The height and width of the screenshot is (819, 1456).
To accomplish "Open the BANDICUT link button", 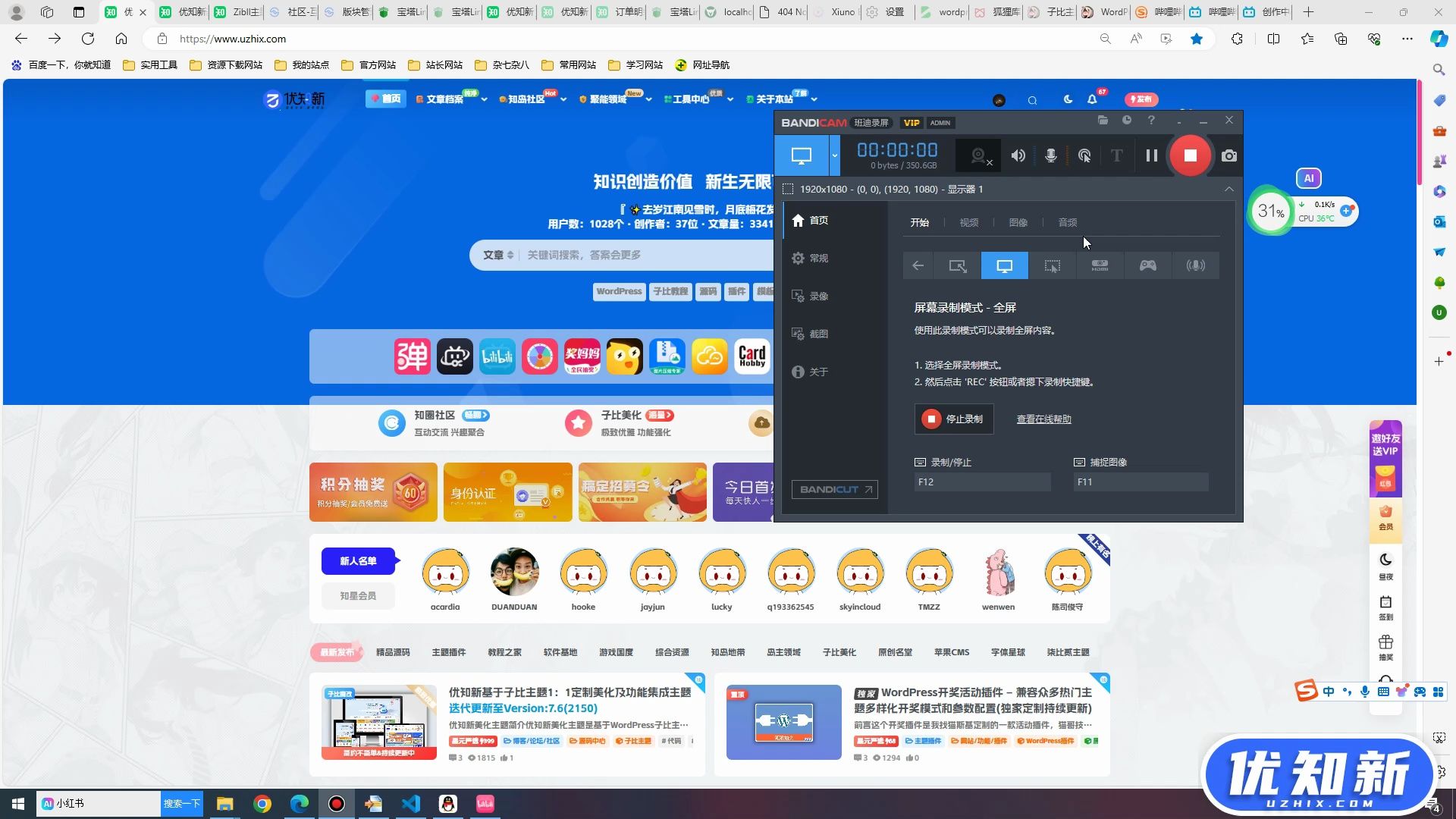I will click(x=834, y=489).
